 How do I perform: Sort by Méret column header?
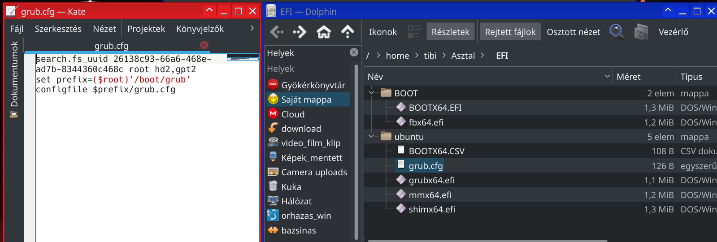tap(644, 76)
